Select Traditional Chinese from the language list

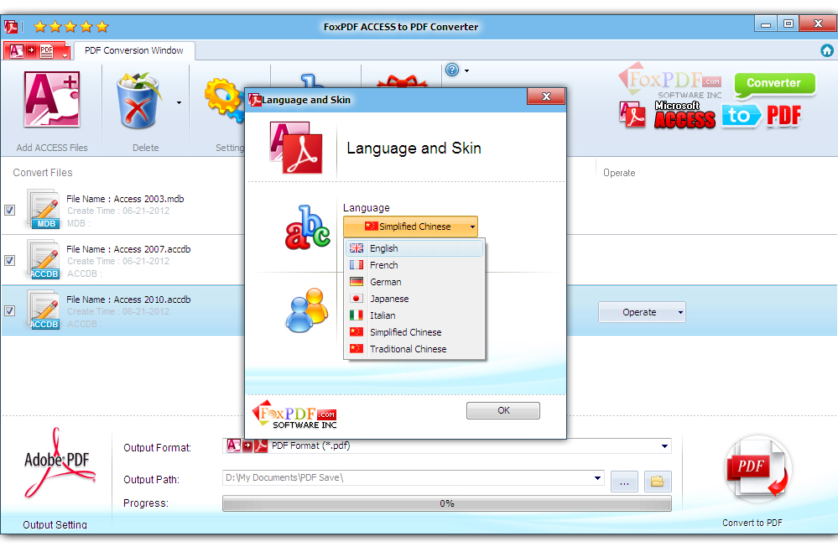[414, 349]
